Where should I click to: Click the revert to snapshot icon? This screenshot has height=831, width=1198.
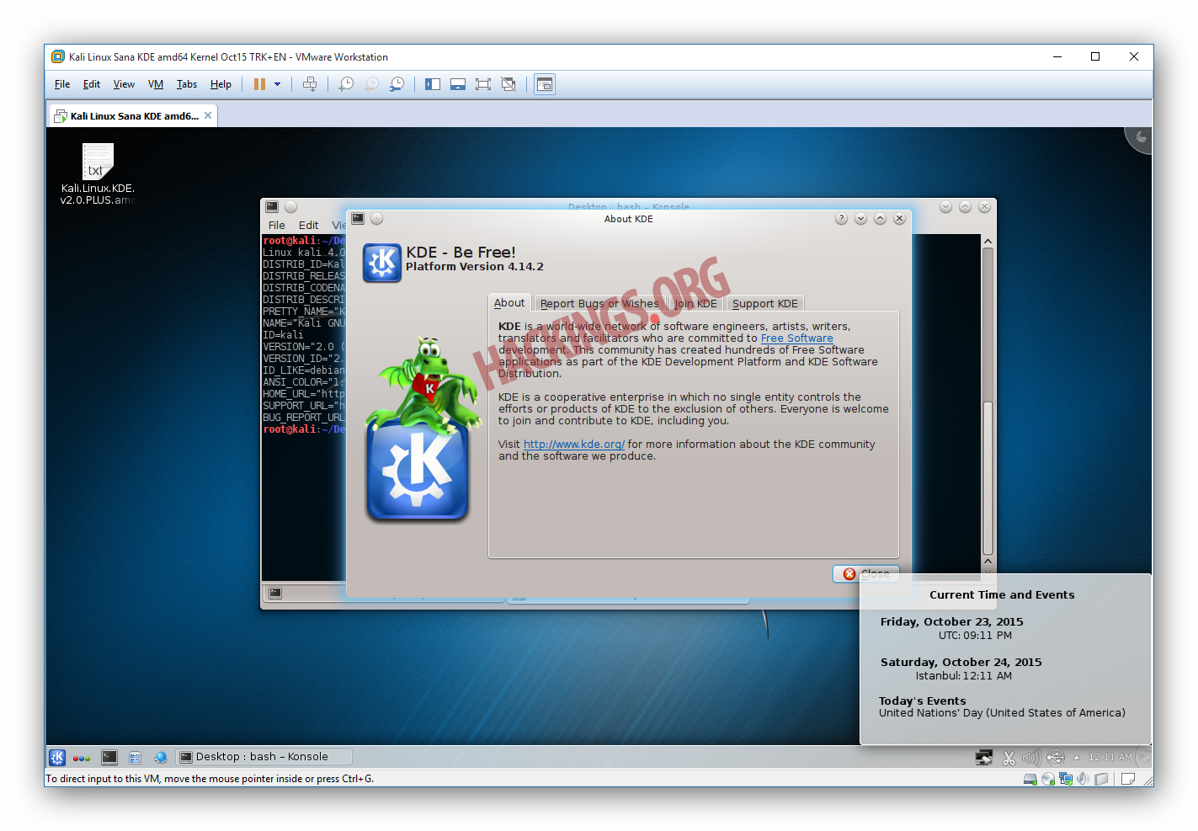pyautogui.click(x=371, y=84)
